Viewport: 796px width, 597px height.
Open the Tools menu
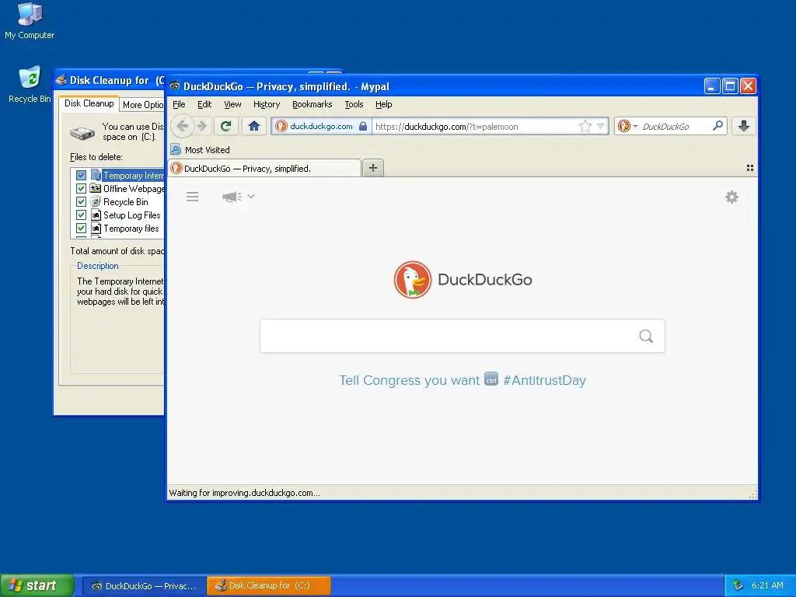(354, 104)
